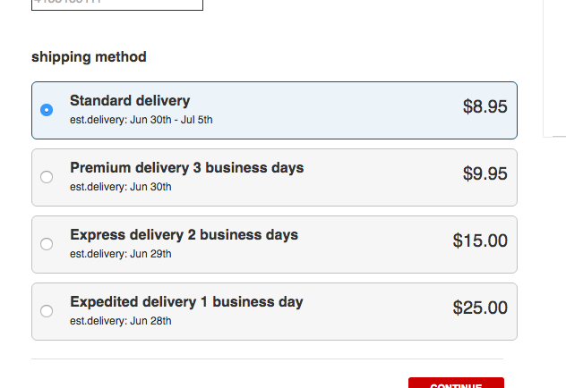Click the Premium delivery 3 business days label
Viewport: 566px width, 388px height.
[186, 168]
